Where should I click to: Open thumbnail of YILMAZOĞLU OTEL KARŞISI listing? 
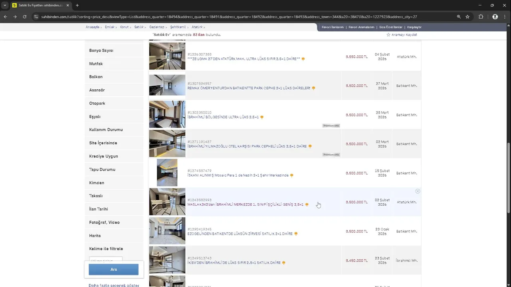pos(167,143)
